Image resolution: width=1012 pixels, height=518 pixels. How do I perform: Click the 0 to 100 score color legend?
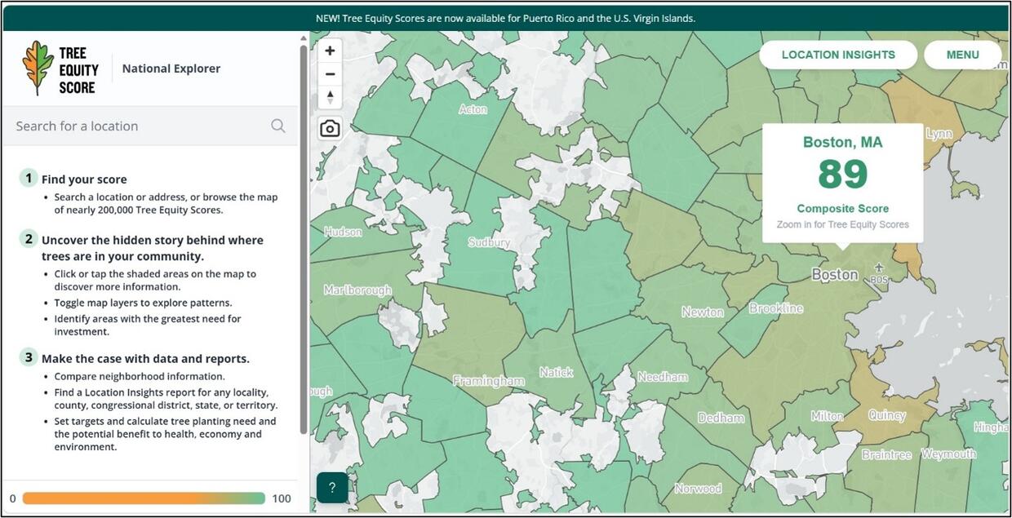(144, 498)
